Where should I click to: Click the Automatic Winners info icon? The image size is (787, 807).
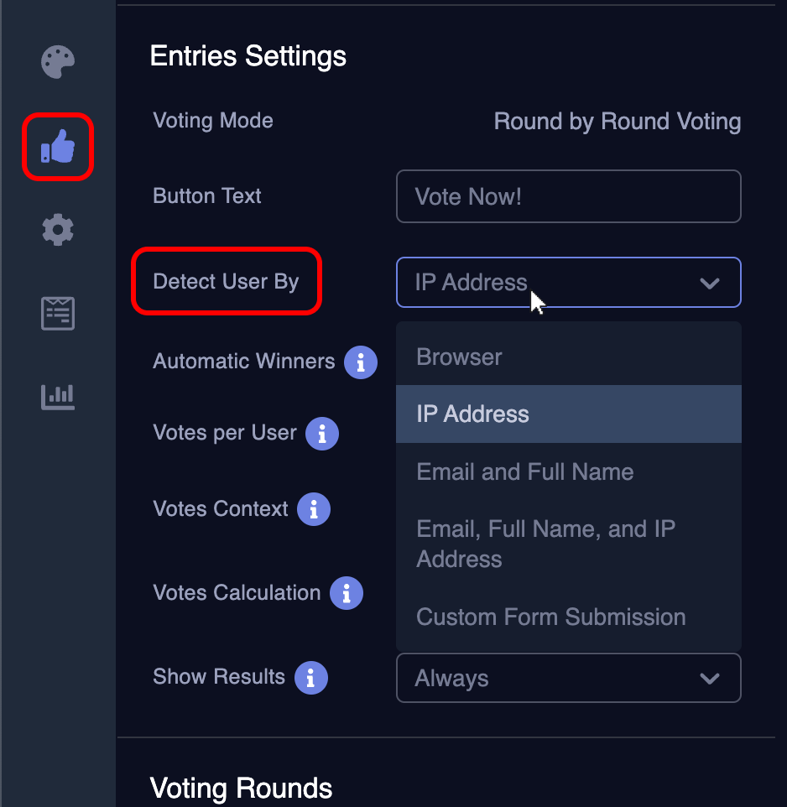pyautogui.click(x=361, y=362)
